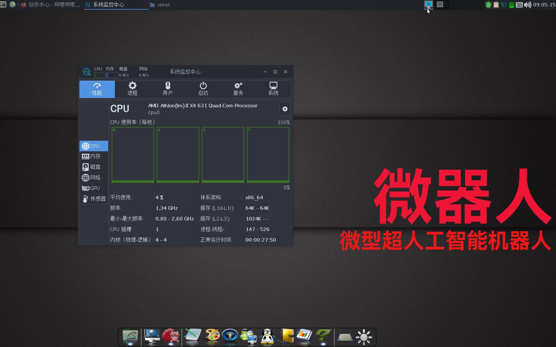556x347 pixels.
Task: Open the clipboard manager in the tray
Action: (x=496, y=5)
